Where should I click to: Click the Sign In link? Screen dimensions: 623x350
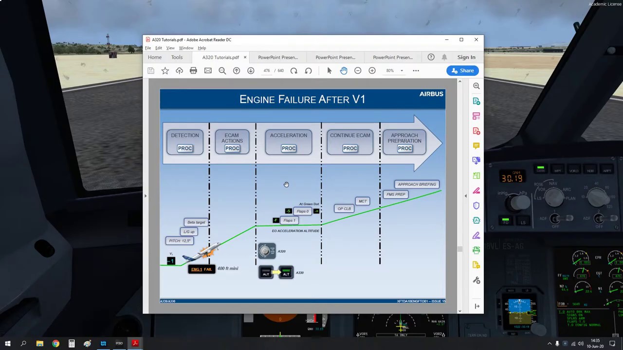[466, 57]
